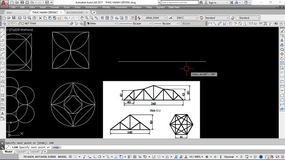
Task: Select the Rectangle tool in Draw toolbar
Action: [x=3, y=49]
